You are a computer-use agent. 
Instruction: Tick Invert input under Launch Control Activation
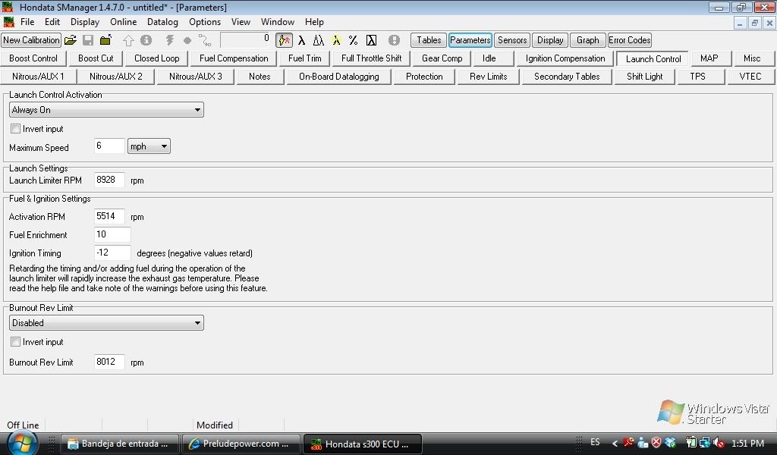(x=15, y=129)
